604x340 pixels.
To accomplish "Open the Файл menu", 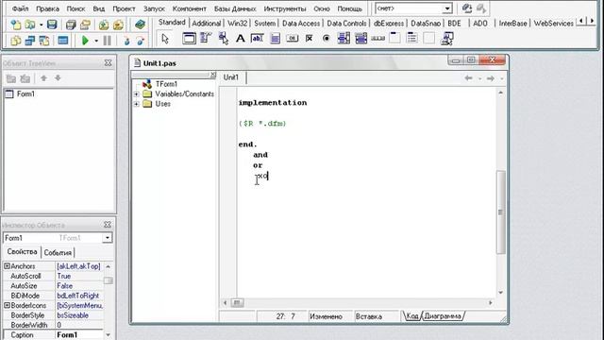I will [20, 8].
